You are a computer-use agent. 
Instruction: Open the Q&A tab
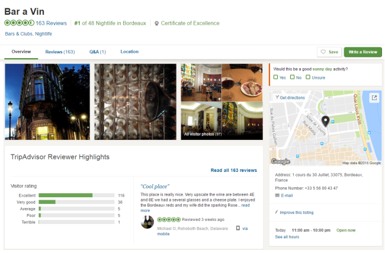click(x=97, y=52)
